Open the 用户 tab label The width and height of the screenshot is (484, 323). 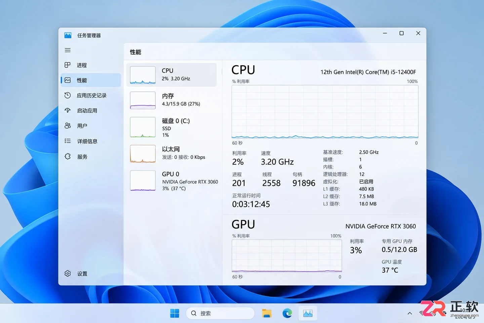click(x=82, y=126)
